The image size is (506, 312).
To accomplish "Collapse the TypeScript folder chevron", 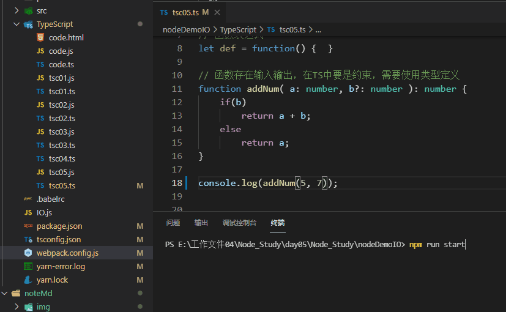I will coord(17,24).
